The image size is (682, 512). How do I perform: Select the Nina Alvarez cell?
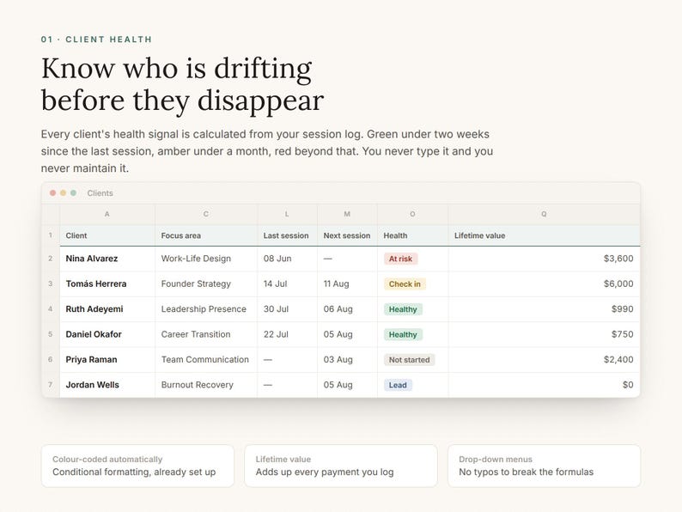[x=107, y=259]
